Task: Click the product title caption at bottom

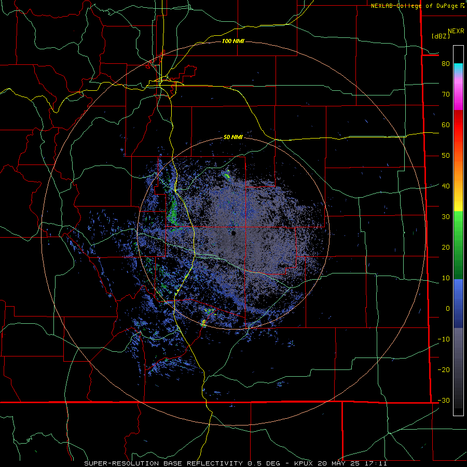Action: [x=236, y=463]
